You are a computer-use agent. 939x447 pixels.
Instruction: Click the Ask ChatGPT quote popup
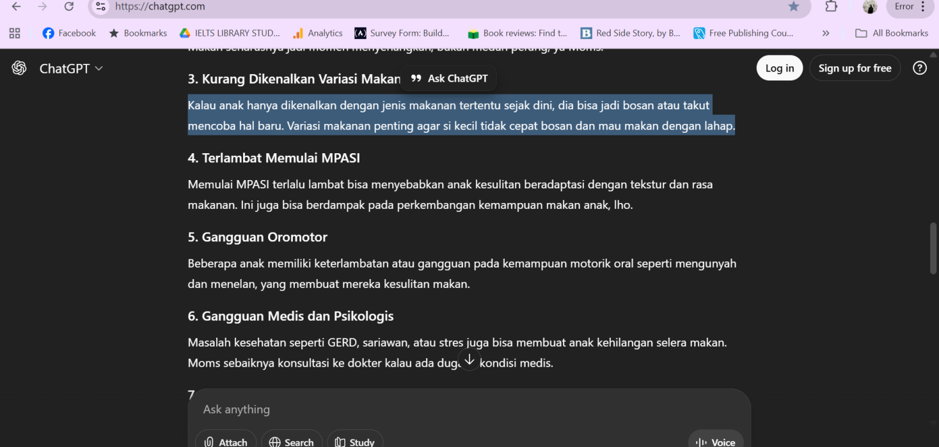[449, 79]
